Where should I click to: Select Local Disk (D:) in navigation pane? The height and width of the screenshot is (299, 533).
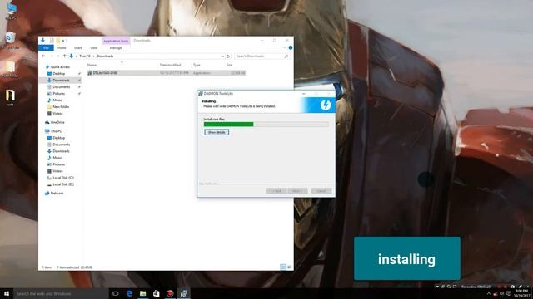tap(63, 184)
